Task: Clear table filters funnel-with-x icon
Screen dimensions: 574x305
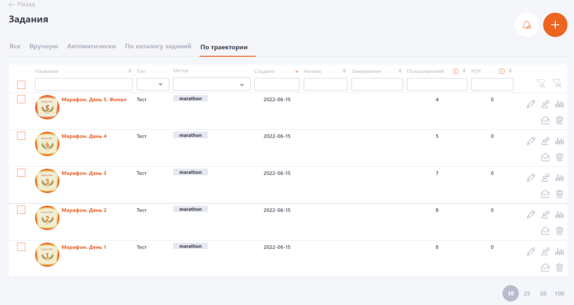Action: (x=557, y=83)
